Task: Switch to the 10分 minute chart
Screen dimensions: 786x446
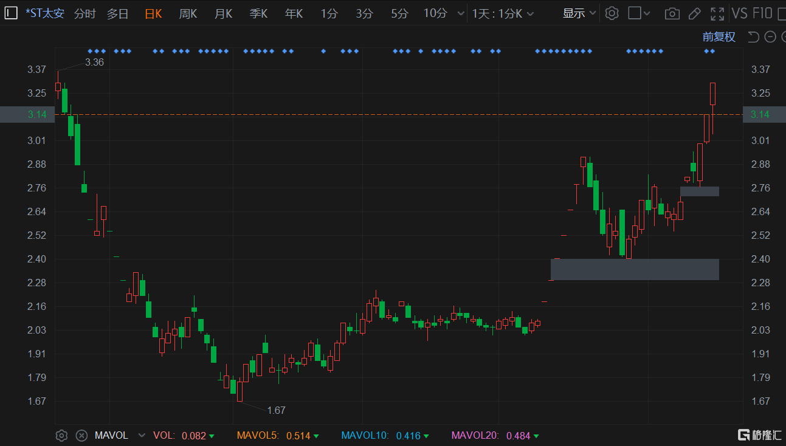Action: tap(435, 13)
